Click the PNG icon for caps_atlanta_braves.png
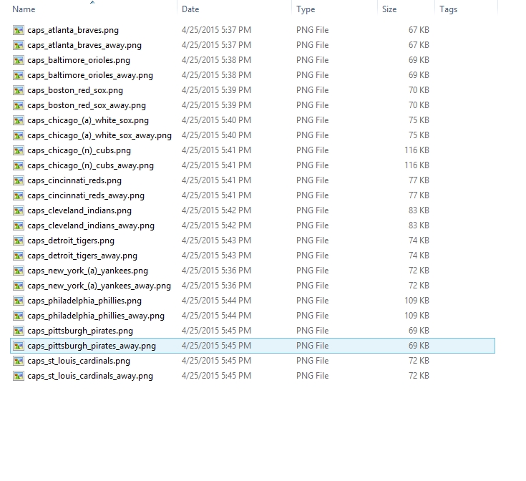This screenshot has width=526, height=481. 19,30
